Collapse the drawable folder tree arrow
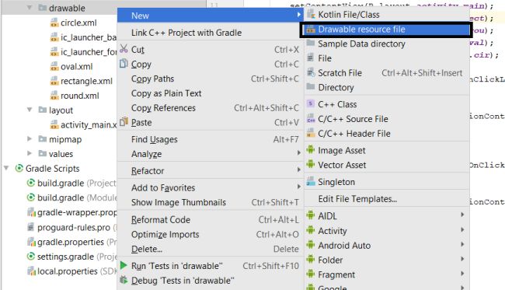Viewport: 505px width, 290px height. coord(30,8)
